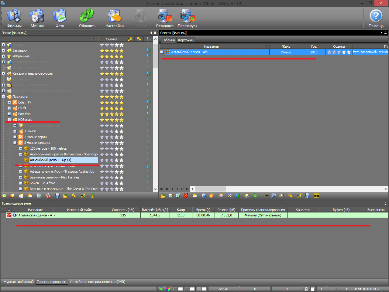Click the red X delete icon in list toolbar

pyautogui.click(x=186, y=196)
